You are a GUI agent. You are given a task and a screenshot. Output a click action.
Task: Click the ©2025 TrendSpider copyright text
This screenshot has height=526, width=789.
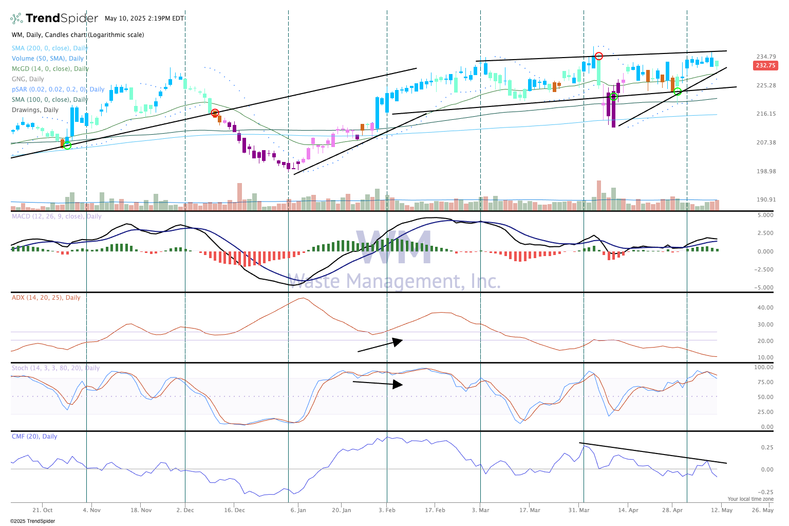[x=32, y=521]
